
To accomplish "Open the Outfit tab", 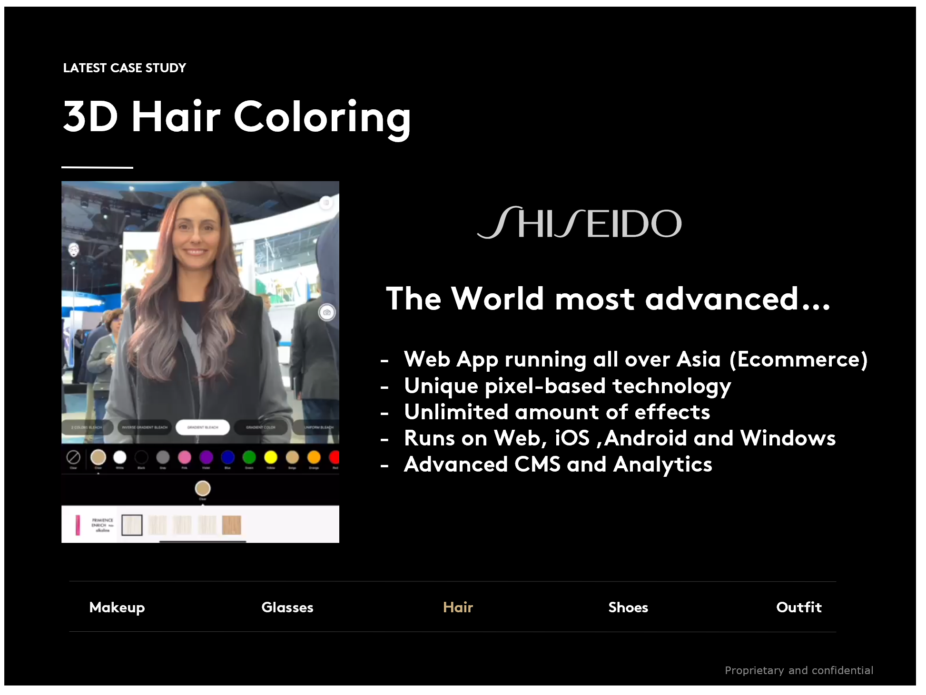I will (798, 607).
